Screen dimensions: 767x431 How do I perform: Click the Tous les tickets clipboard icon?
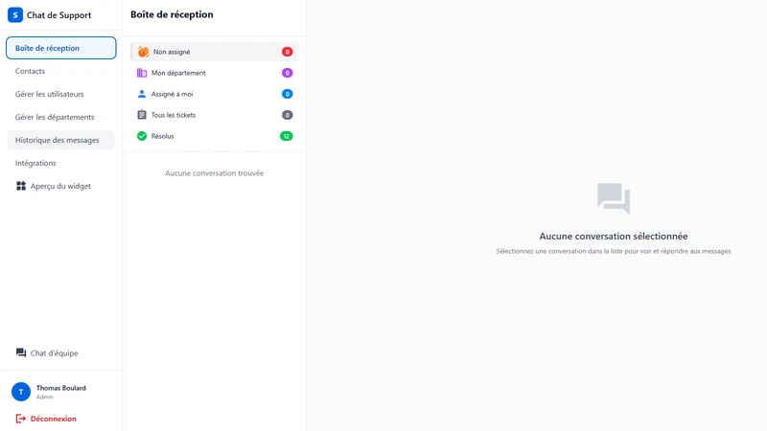142,115
